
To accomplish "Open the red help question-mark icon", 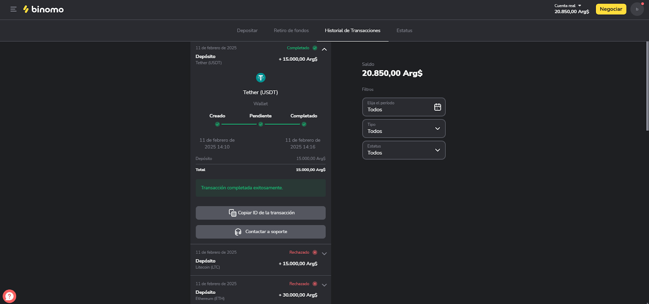I will (9, 296).
